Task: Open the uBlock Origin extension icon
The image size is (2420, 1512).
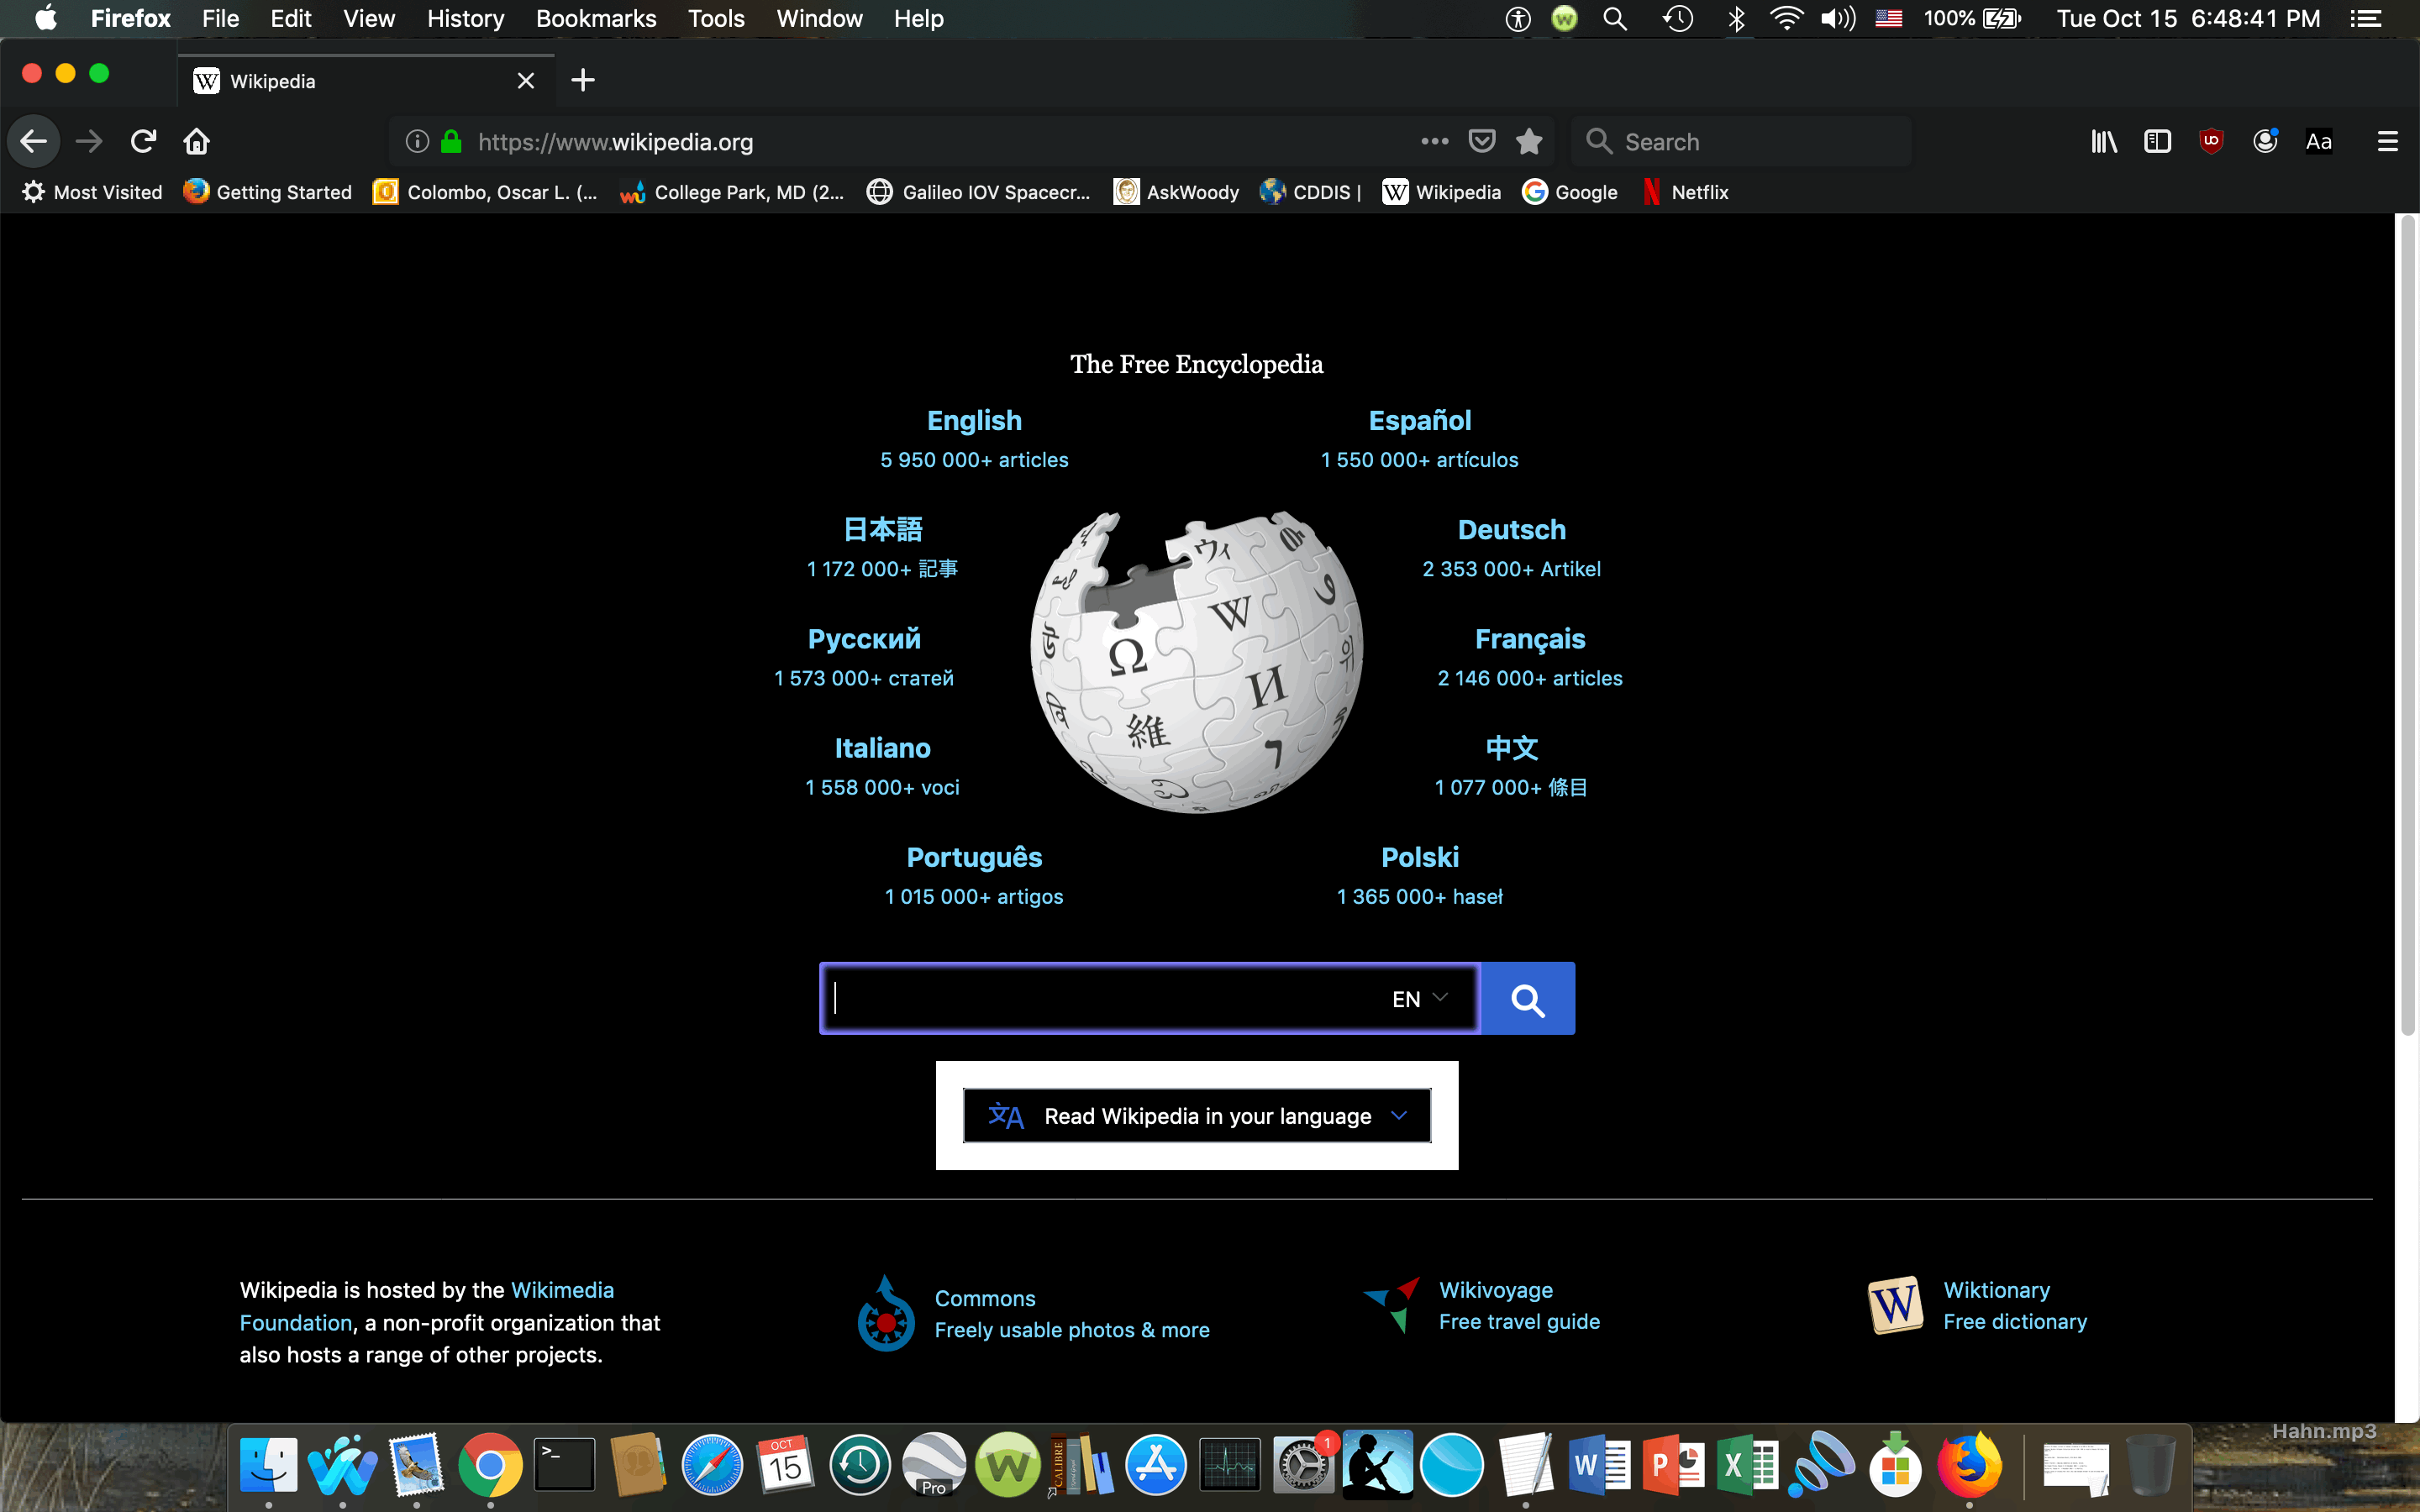Action: 2211,141
